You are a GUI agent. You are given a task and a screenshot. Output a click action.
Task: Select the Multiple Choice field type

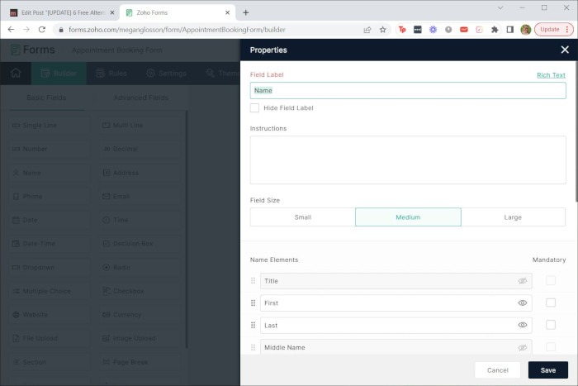point(49,291)
